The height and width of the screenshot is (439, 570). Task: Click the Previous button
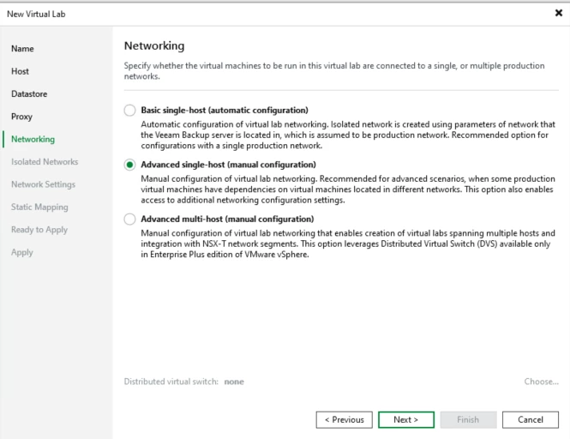[344, 419]
